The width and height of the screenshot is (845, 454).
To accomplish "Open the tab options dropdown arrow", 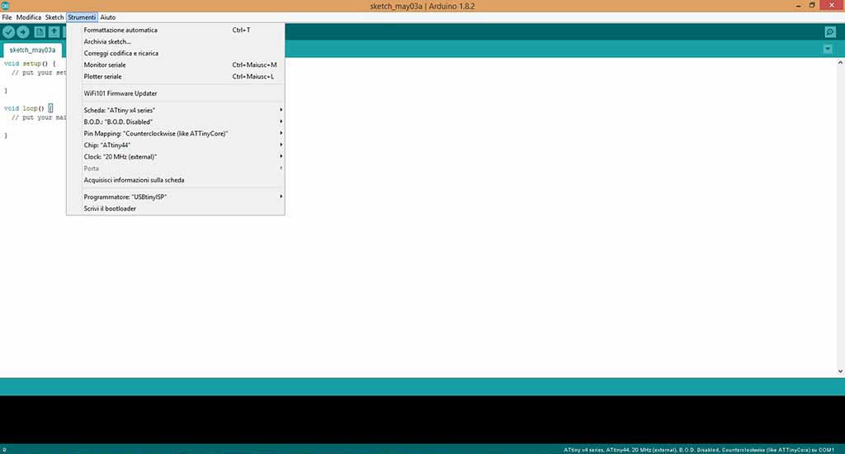I will 828,49.
